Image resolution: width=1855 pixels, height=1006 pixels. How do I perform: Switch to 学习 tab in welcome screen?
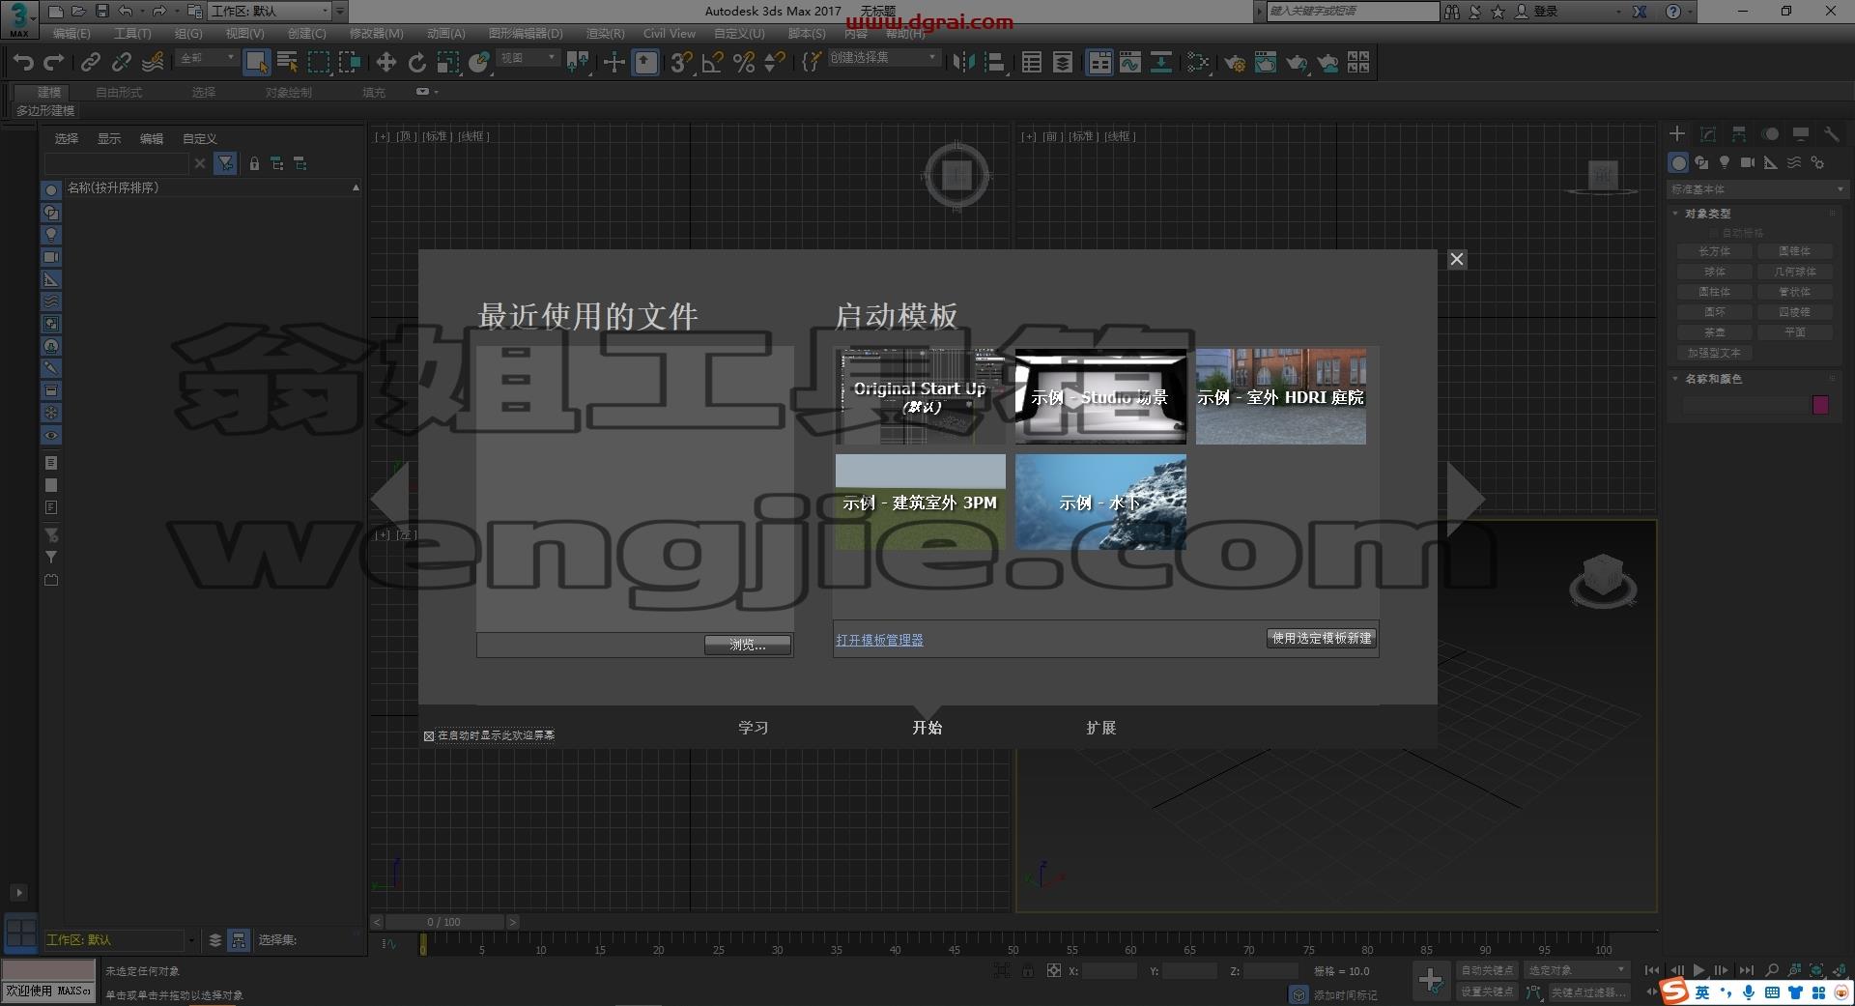pyautogui.click(x=754, y=728)
